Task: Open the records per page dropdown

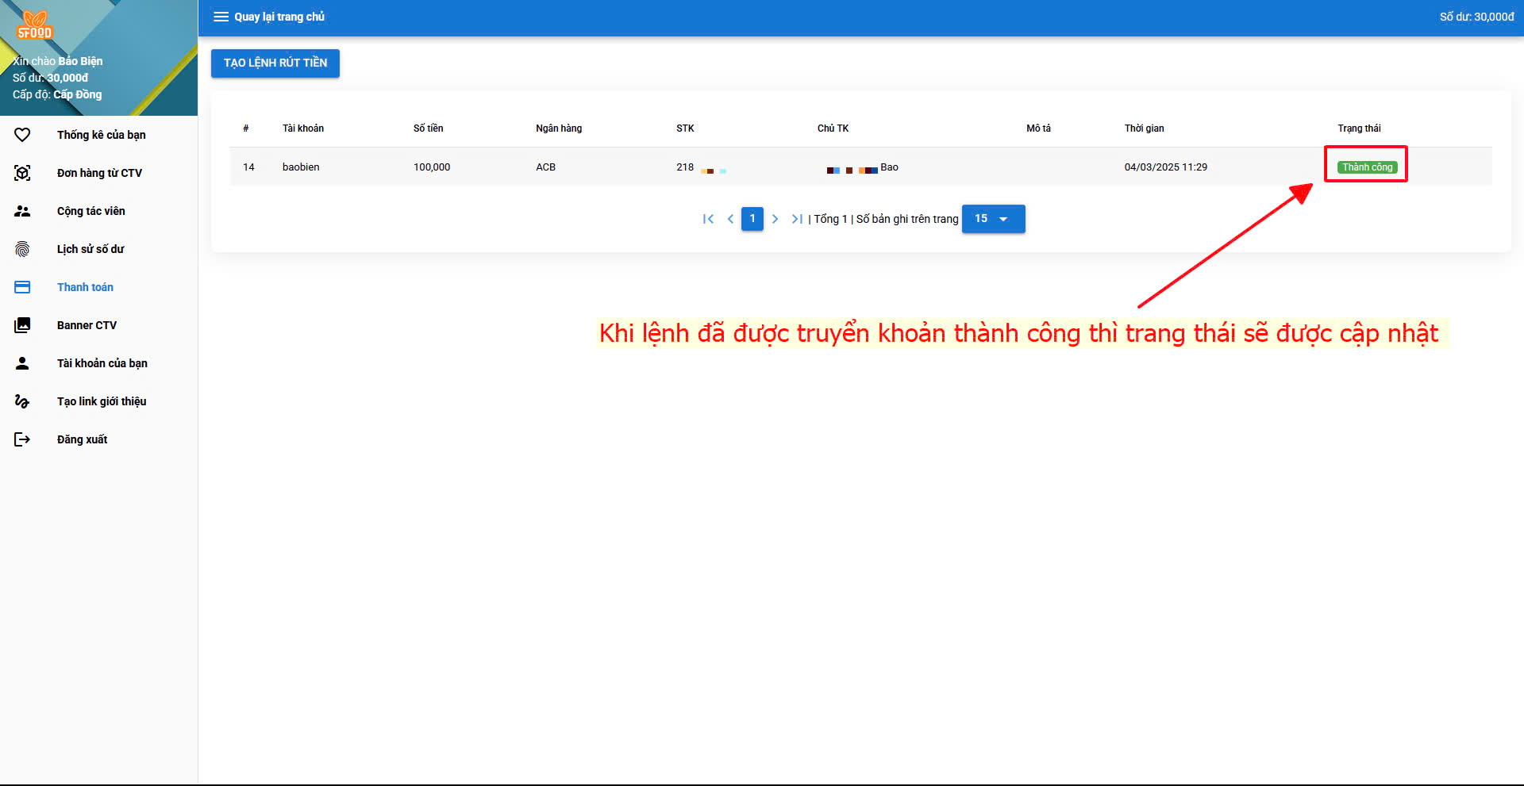Action: [x=993, y=219]
